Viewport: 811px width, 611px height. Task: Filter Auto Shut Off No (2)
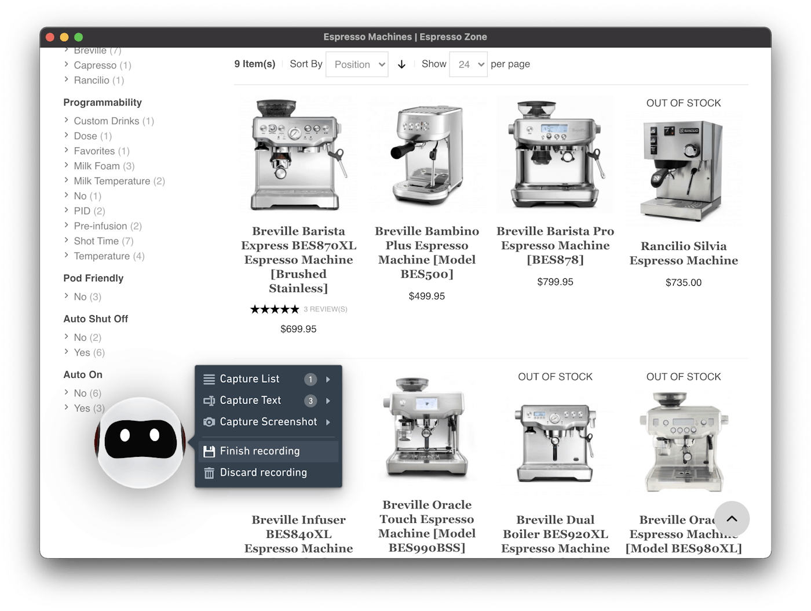click(87, 337)
